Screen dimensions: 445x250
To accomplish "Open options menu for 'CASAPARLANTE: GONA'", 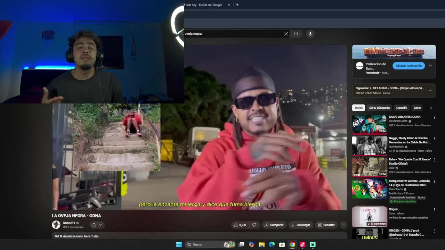I will pos(434,117).
